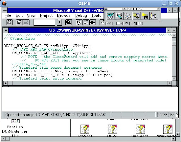Screen dimensions: 181x142
Task: Click the Build project toolbar icon
Action: (x=86, y=22)
